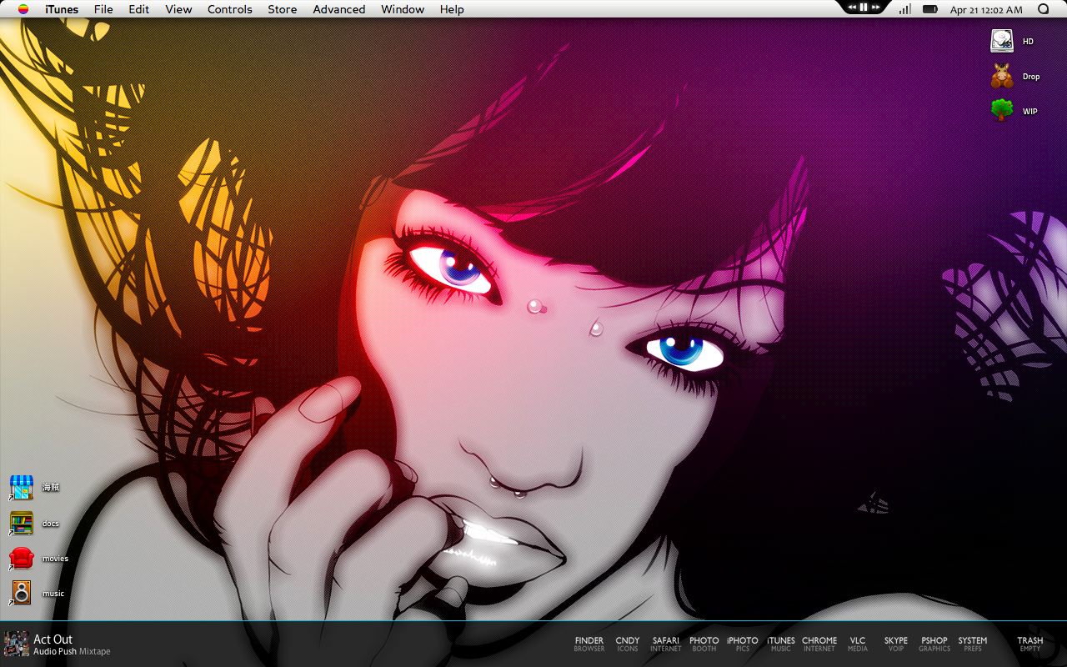Open the Apple menu logo
The image size is (1067, 667).
click(23, 9)
